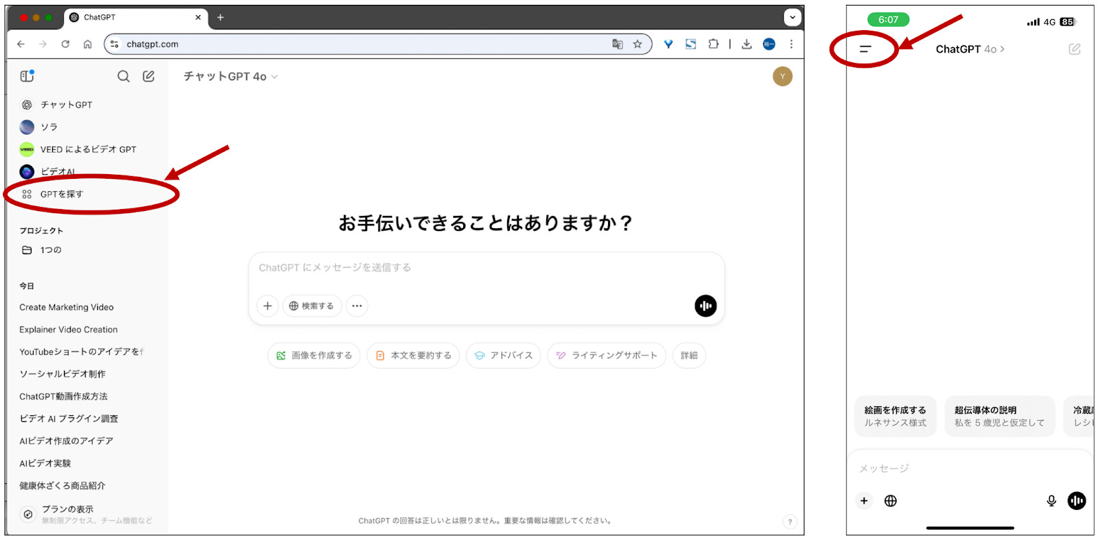Tap the 絵画を作成する suggestion card
This screenshot has height=540, width=1098.
pyautogui.click(x=896, y=416)
